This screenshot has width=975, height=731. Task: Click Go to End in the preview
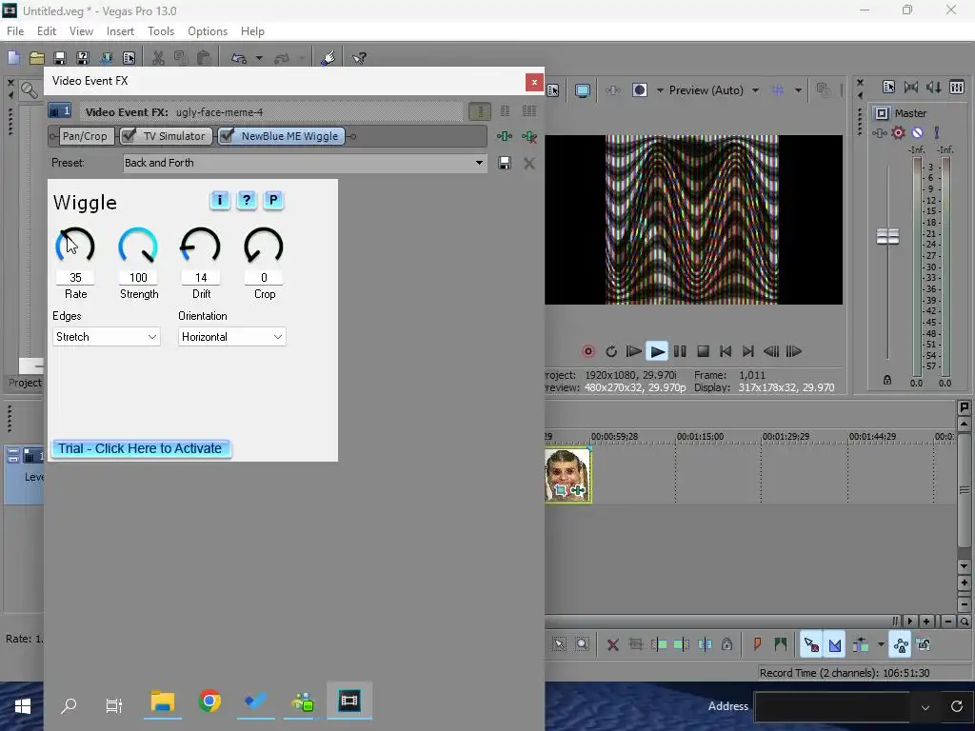[748, 351]
